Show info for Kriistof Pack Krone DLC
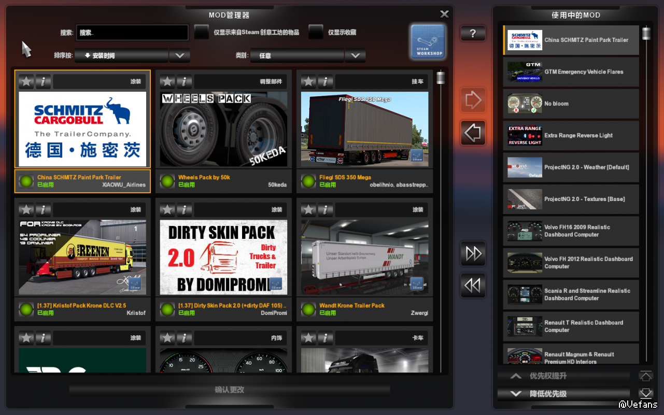This screenshot has width=664, height=415. 43,210
